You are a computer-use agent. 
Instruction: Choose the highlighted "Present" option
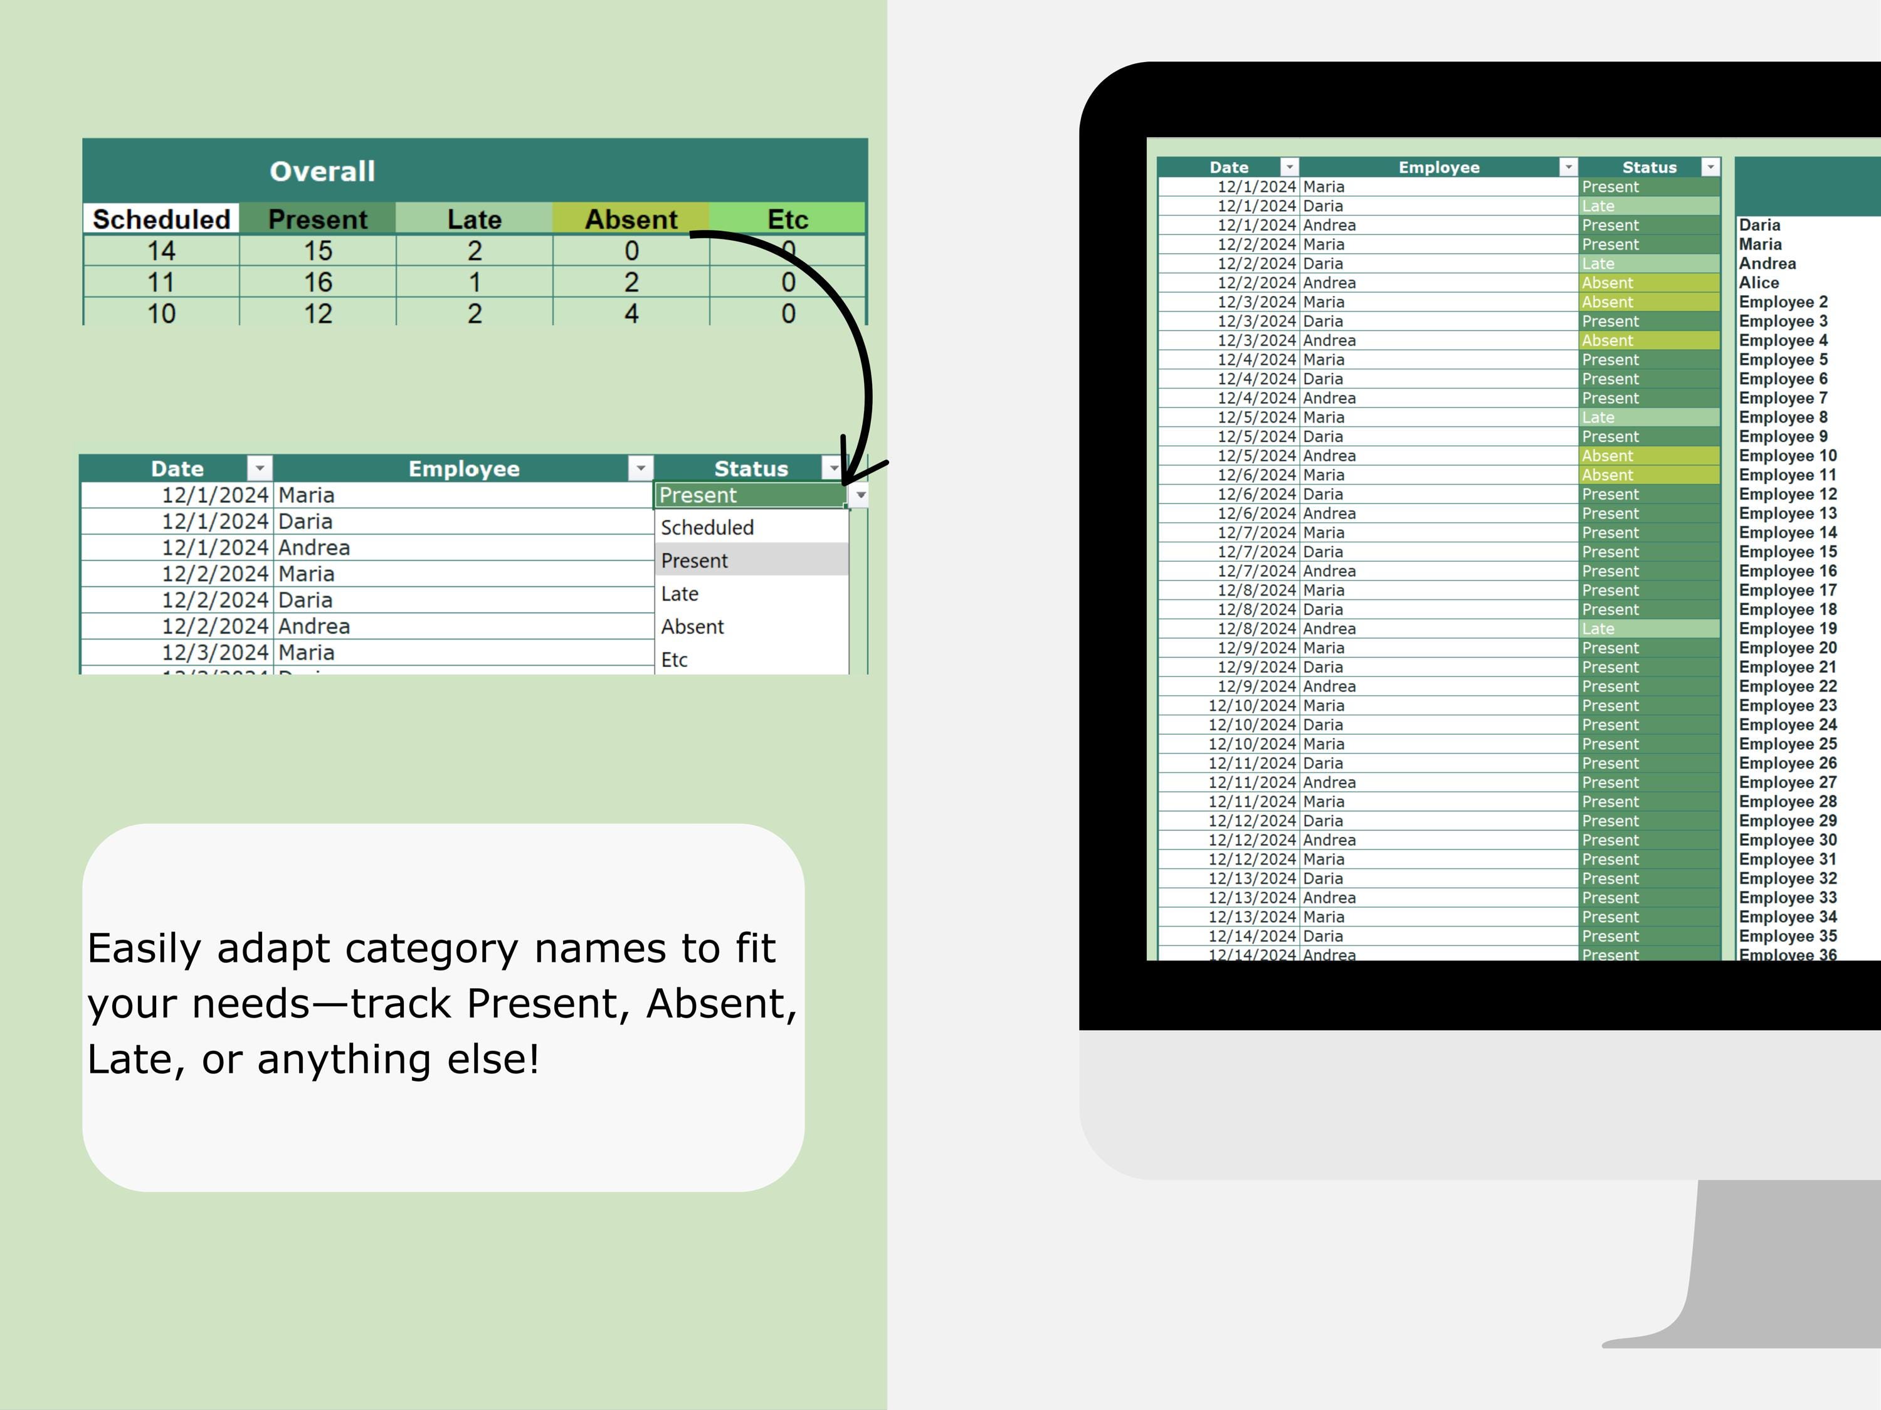coord(695,560)
